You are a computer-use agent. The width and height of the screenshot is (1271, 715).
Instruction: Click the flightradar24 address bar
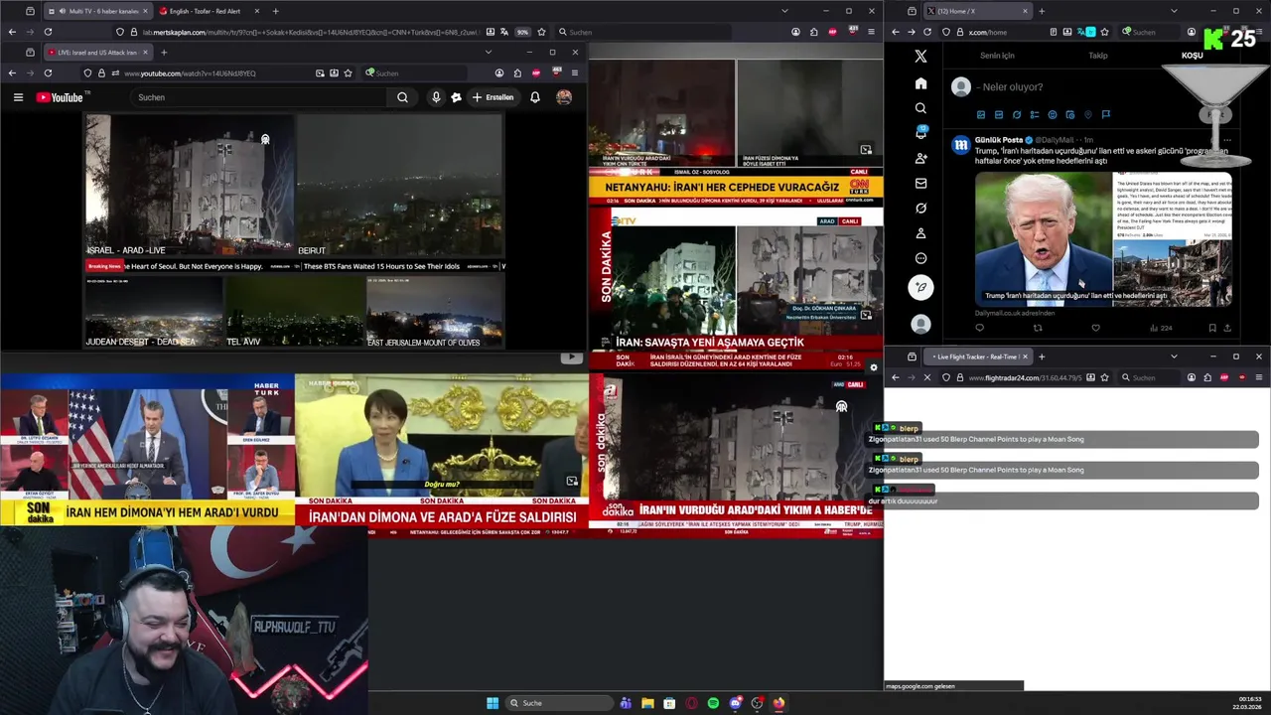(x=1025, y=377)
